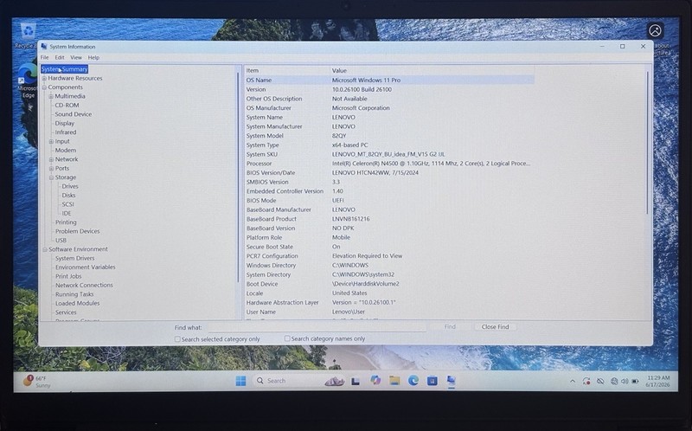Select the CD-ROM category
Screen dimensions: 692x431
[x=67, y=105]
